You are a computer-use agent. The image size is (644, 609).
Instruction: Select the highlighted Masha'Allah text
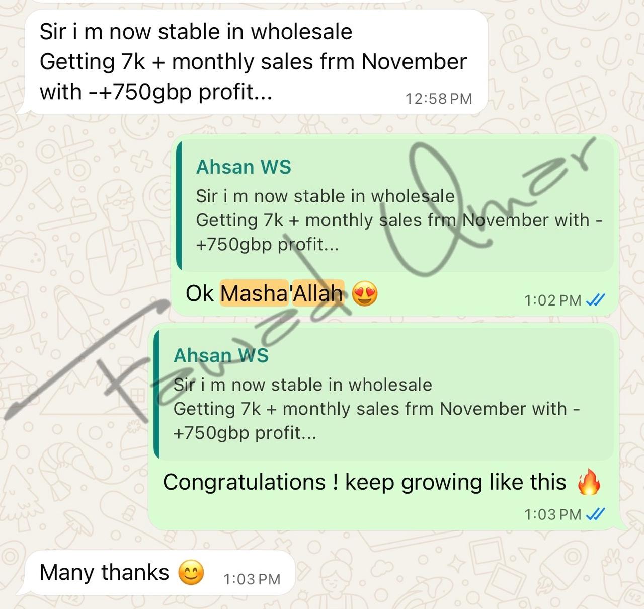point(282,293)
